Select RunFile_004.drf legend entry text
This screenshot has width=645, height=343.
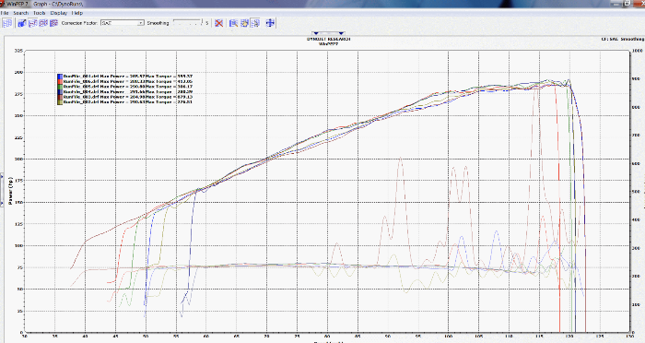point(128,91)
